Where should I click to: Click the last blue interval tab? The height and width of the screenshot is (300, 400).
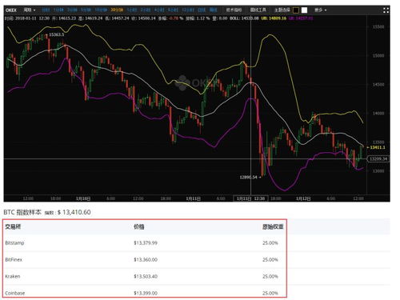point(214,10)
